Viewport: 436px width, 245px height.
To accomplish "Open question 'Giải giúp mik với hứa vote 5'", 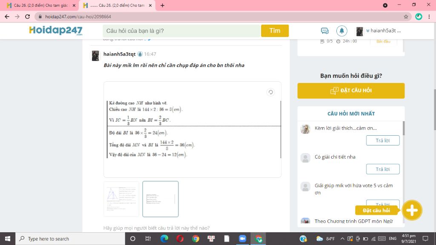I will point(354,189).
